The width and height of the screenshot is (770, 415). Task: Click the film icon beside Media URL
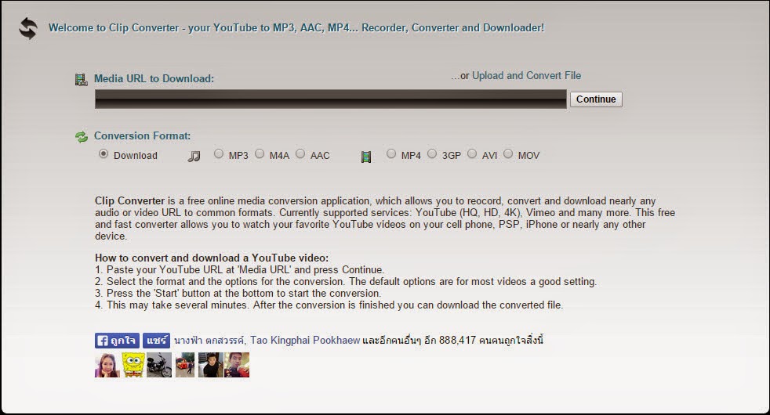pyautogui.click(x=81, y=79)
